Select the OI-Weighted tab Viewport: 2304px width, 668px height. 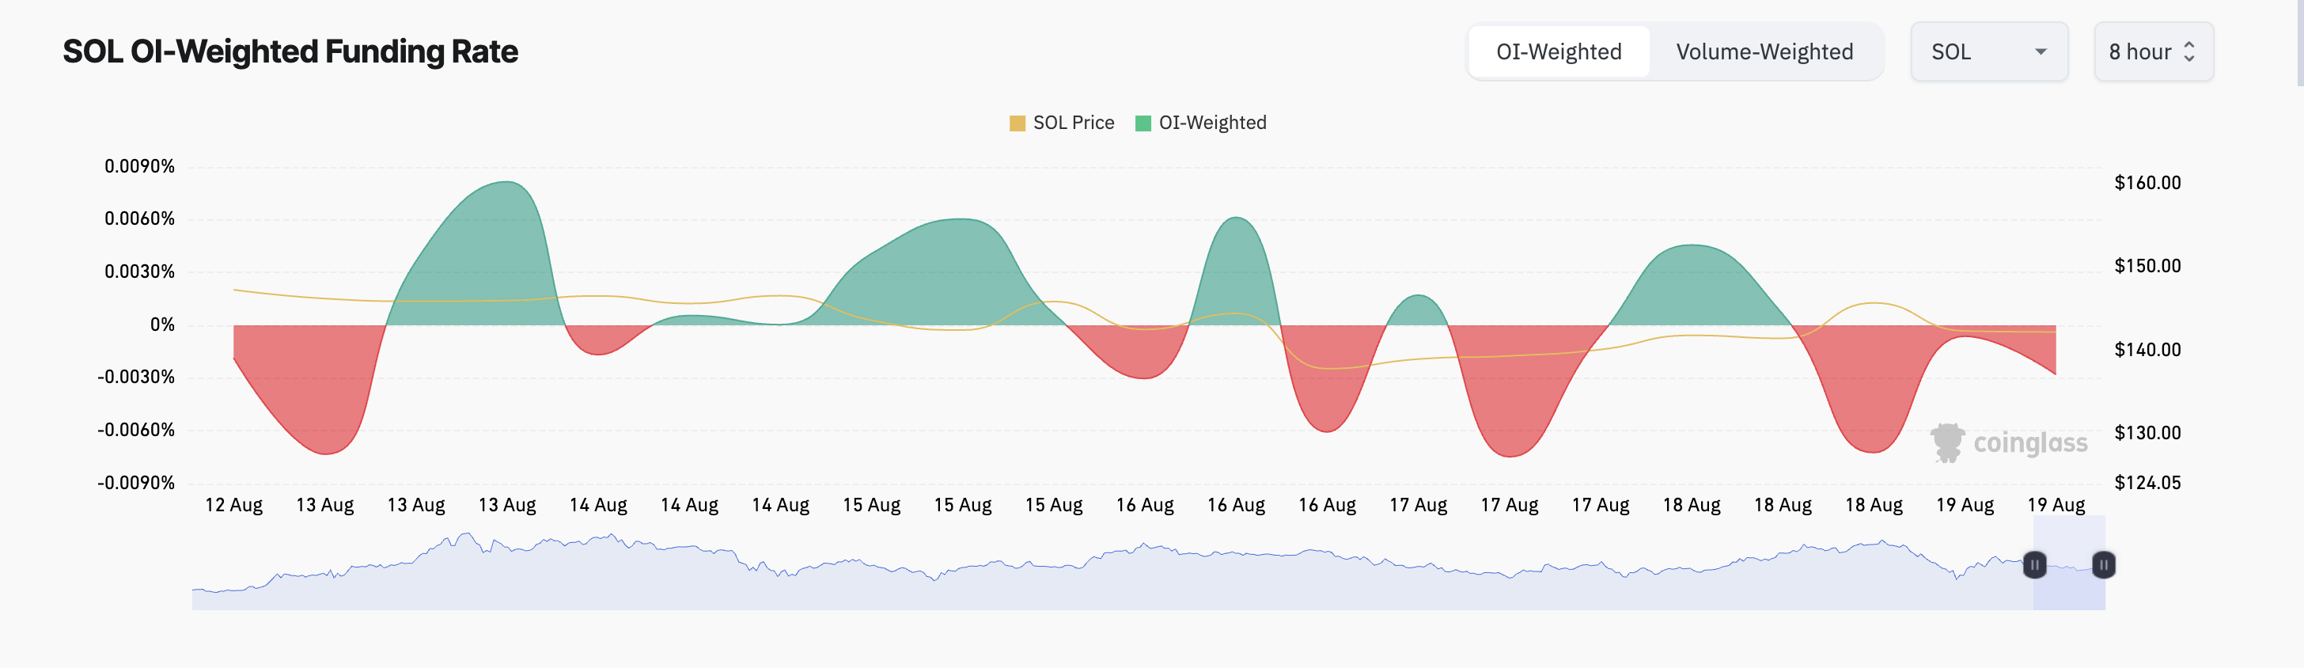pyautogui.click(x=1558, y=52)
